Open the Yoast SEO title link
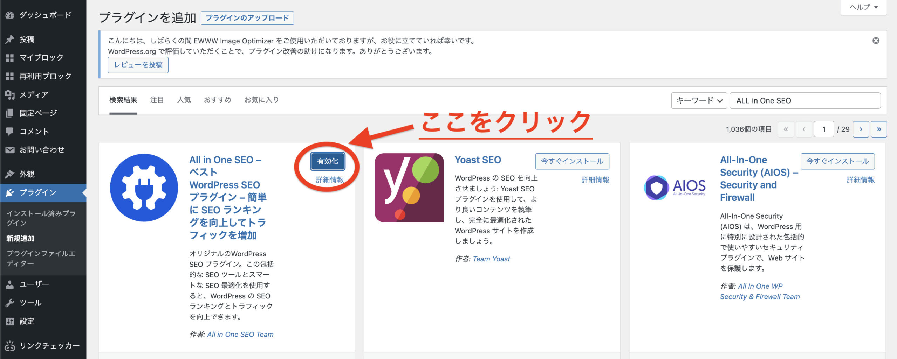The image size is (897, 359). (478, 160)
